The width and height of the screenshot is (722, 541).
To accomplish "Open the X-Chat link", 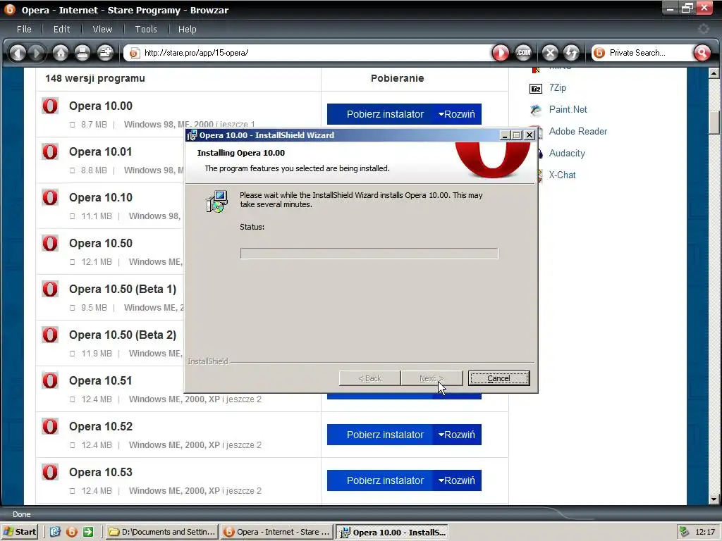I will coord(562,175).
